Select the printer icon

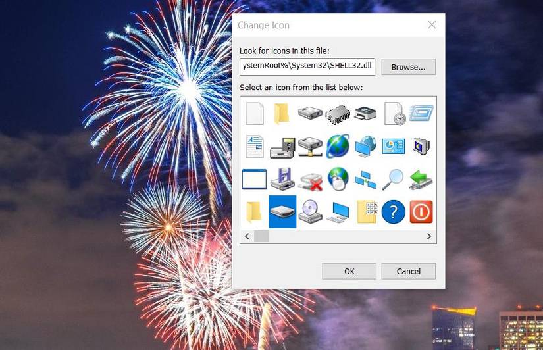[365, 114]
